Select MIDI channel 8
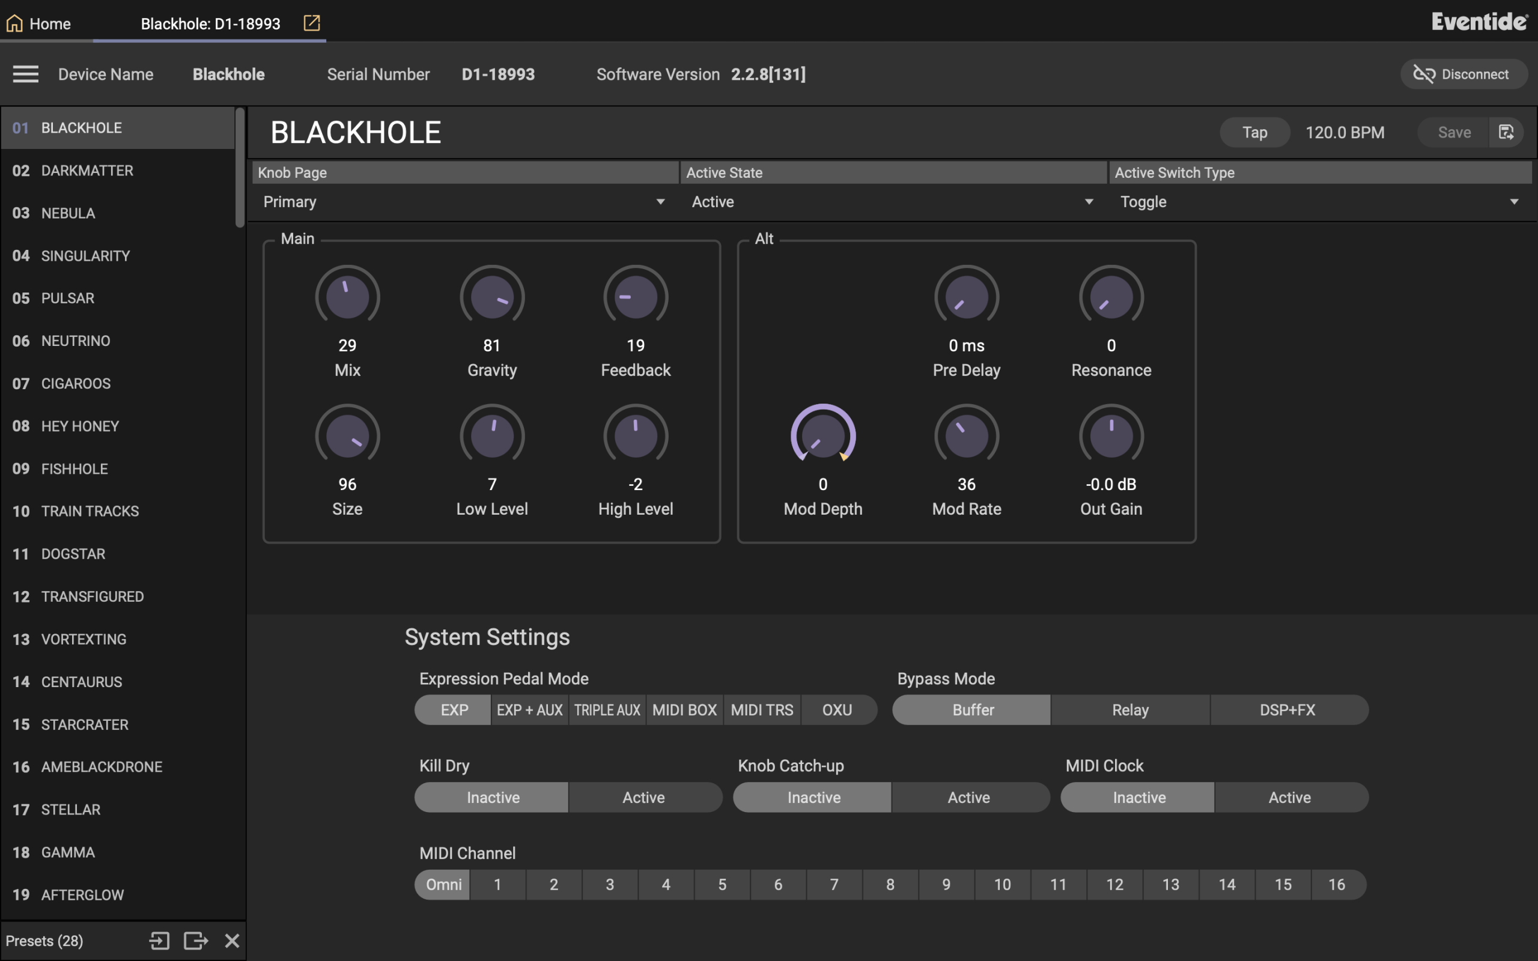The image size is (1538, 961). (x=890, y=885)
